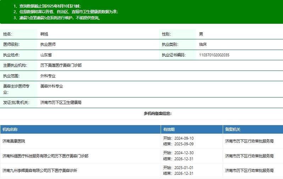The width and height of the screenshot is (283, 179).
Task: Click the 姓名 label cell
Action: [x=18, y=34]
